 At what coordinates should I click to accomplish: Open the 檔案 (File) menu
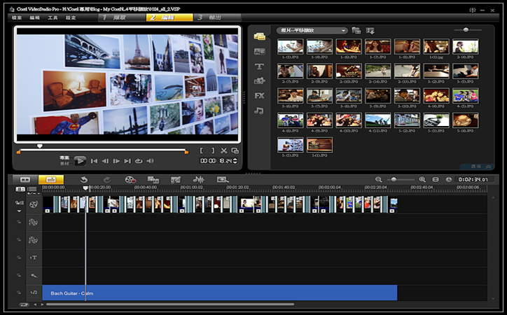[17, 17]
